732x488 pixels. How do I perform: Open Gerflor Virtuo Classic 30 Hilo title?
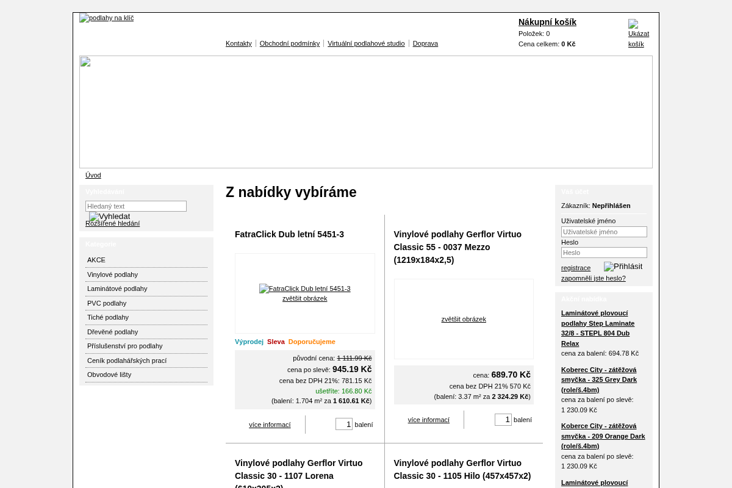pos(462,469)
